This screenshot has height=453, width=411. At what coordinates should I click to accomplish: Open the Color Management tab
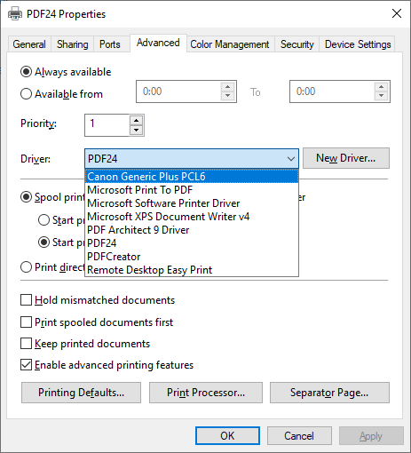point(230,44)
